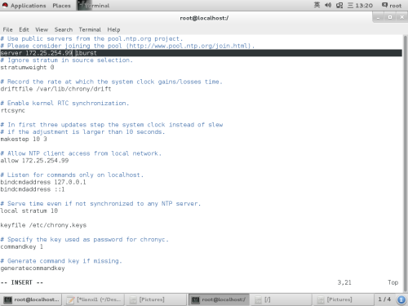Click the terminal icon in first taskbar entry
Screen dimensions: 408x306
click(7, 299)
